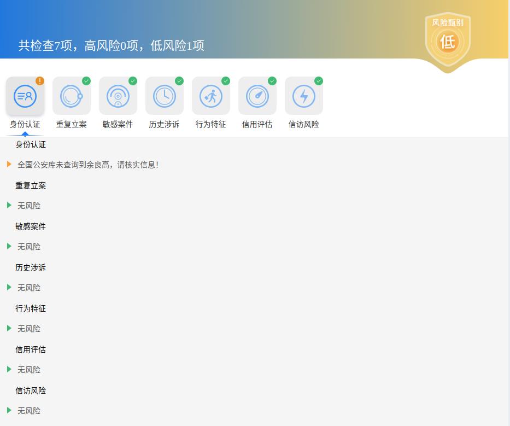Image resolution: width=510 pixels, height=426 pixels.
Task: Click the 重复立案 section heading in results list
Action: click(x=31, y=185)
